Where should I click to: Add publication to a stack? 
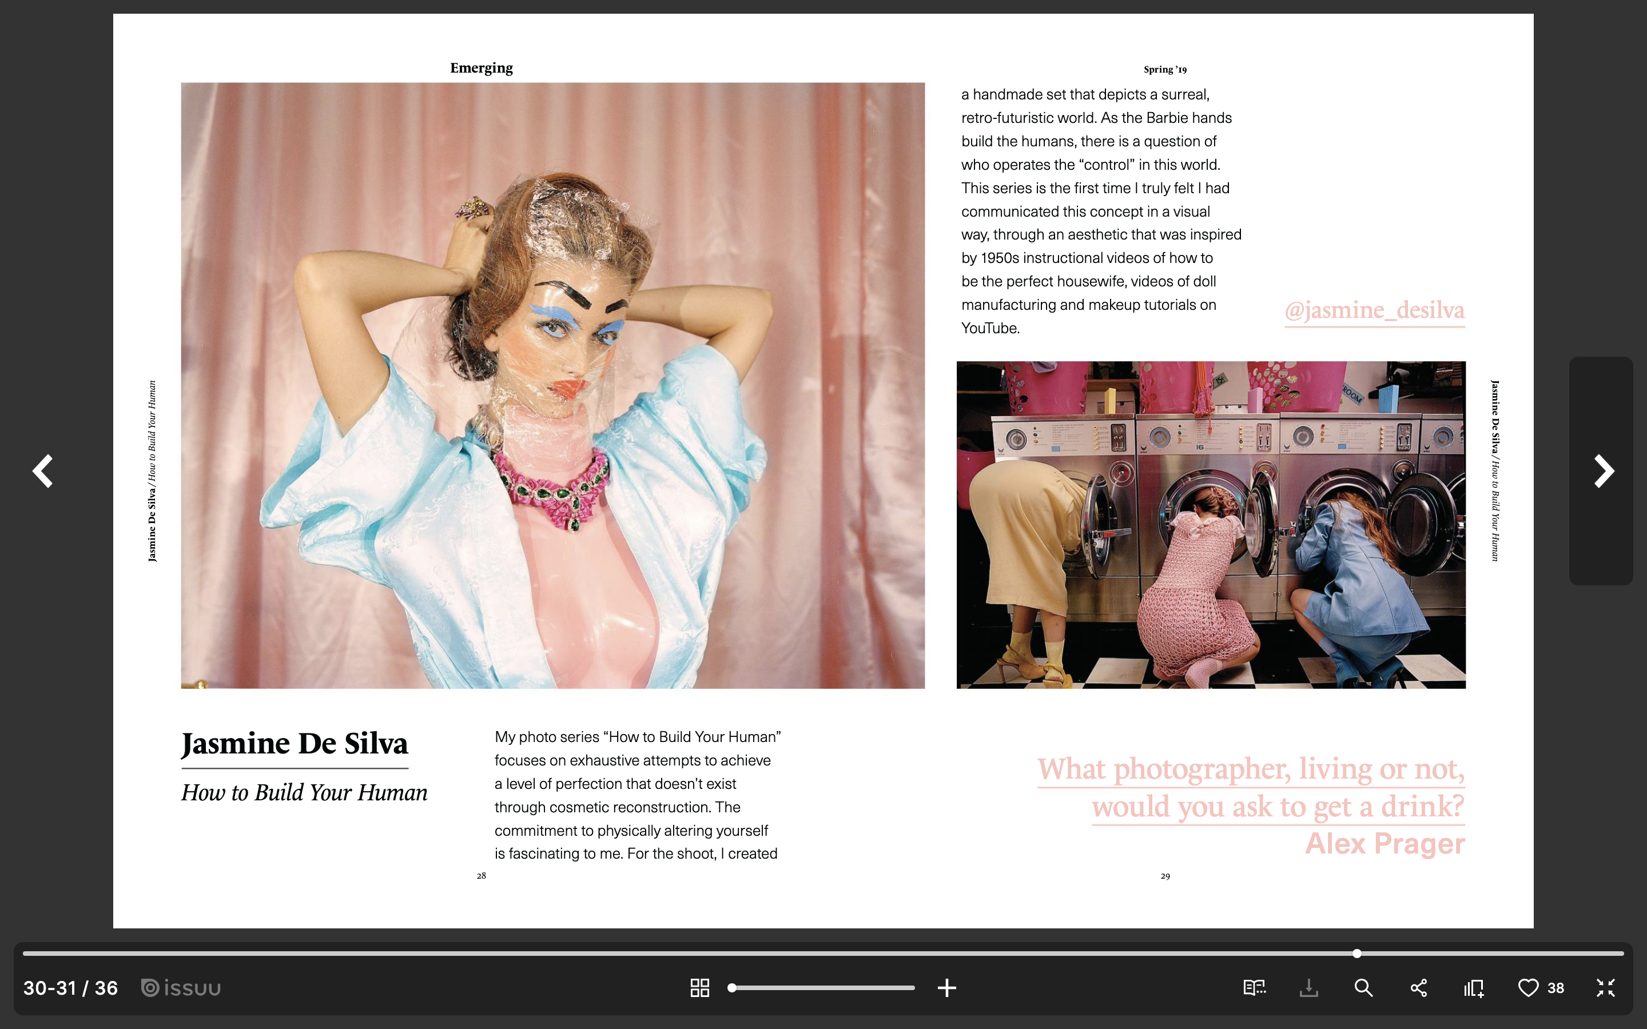[x=1474, y=987]
